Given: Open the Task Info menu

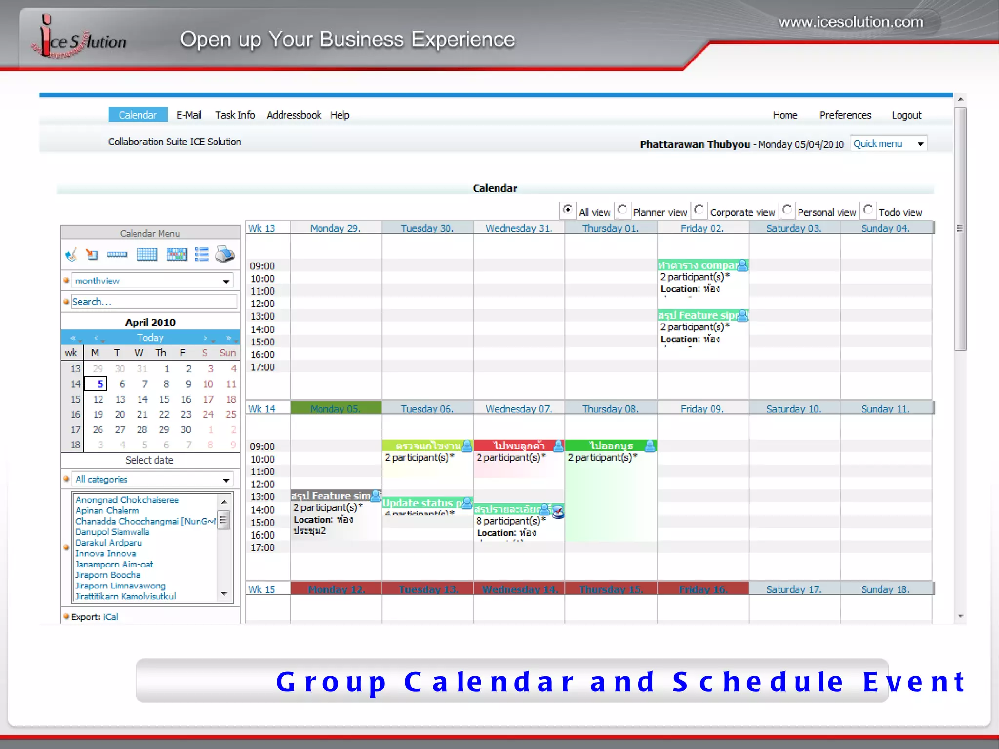Looking at the screenshot, I should 235,115.
